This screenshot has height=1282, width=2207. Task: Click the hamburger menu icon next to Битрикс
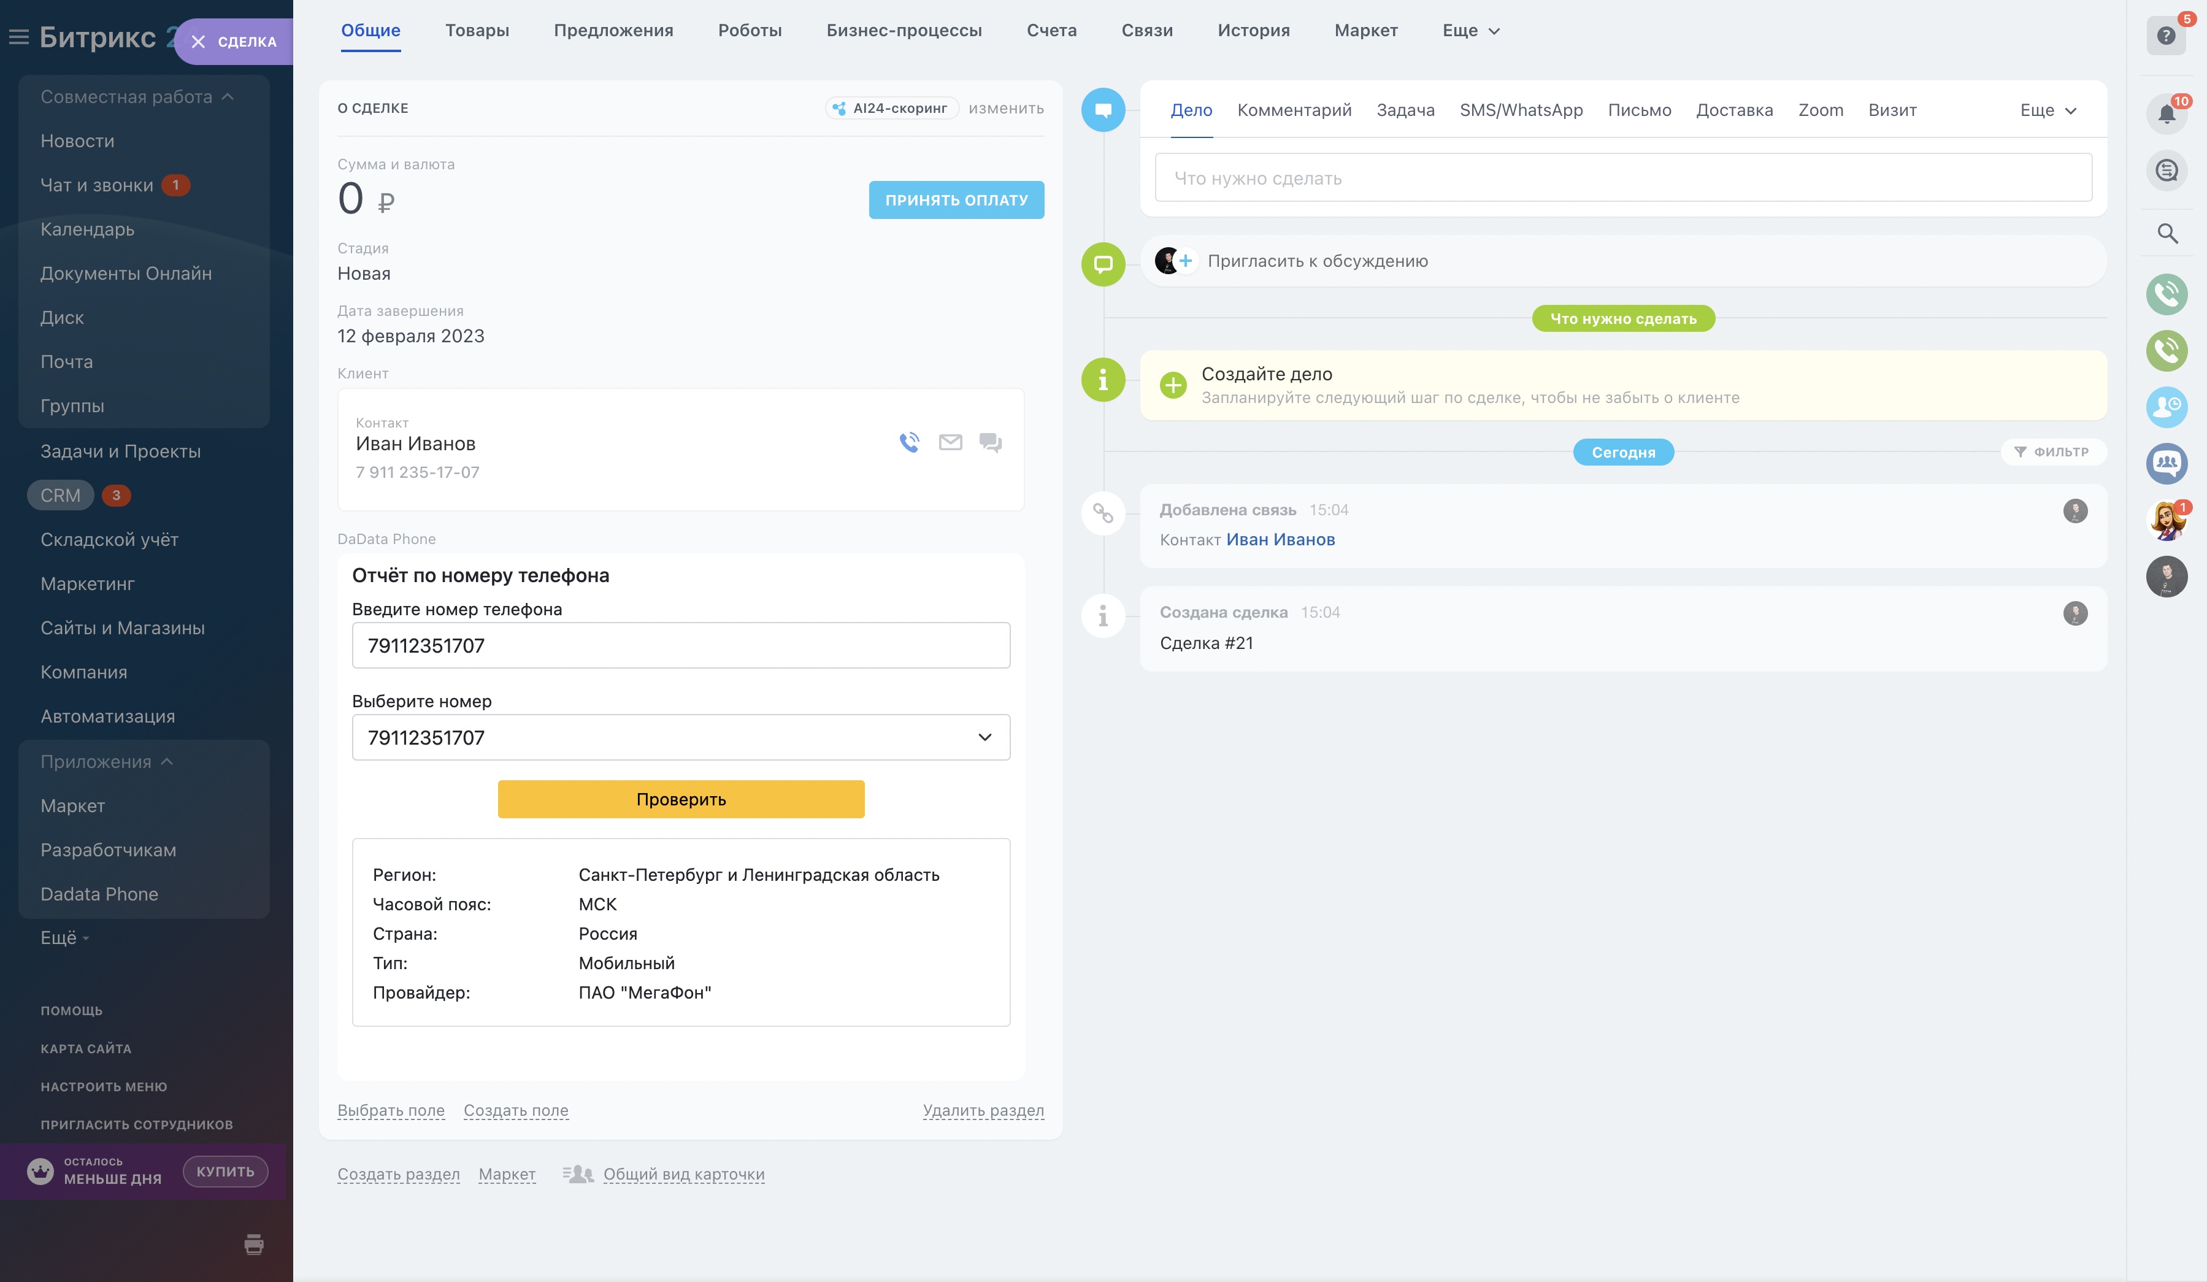(x=18, y=37)
